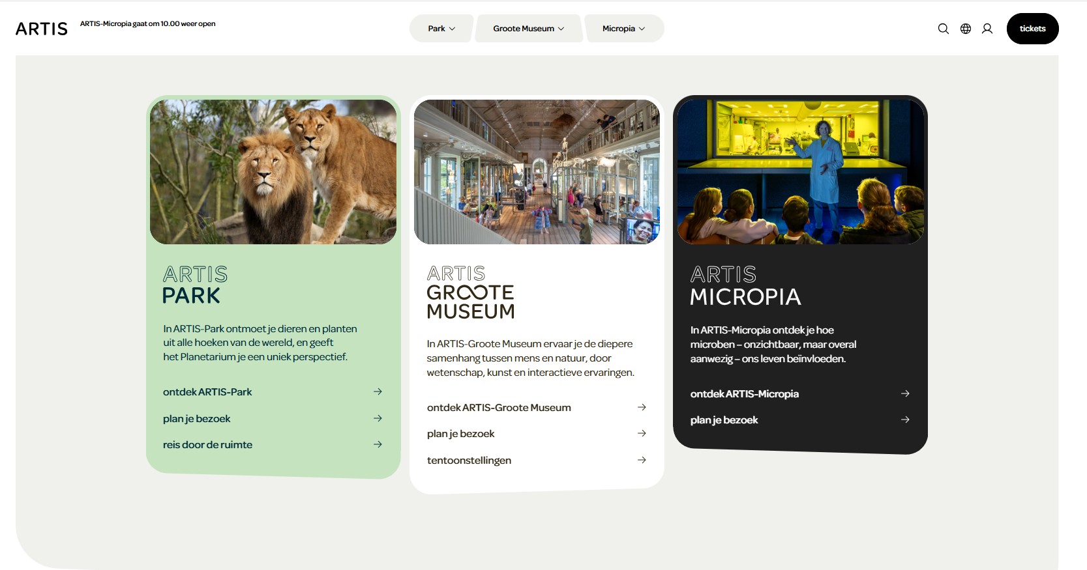Click arrow beside reis door de ruimte
Viewport: 1087px width, 570px height.
point(378,444)
